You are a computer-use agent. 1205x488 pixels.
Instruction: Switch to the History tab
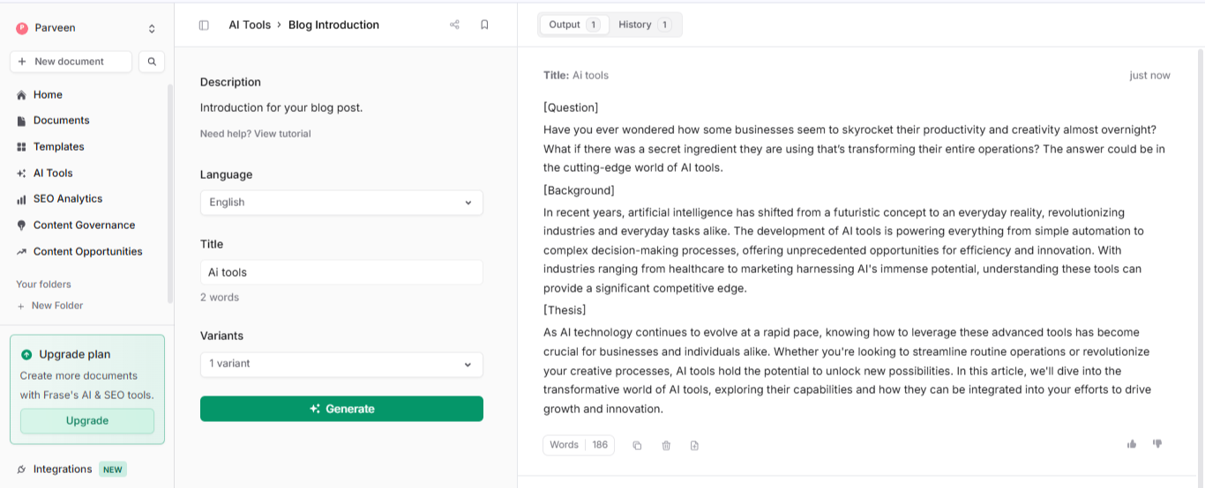coord(644,25)
